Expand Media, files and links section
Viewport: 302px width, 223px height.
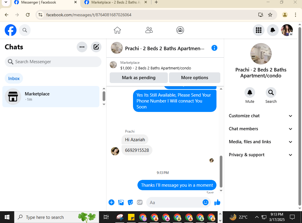tap(261, 142)
